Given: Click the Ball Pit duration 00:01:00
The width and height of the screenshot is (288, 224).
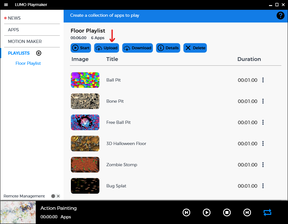Looking at the screenshot, I should tap(247, 80).
